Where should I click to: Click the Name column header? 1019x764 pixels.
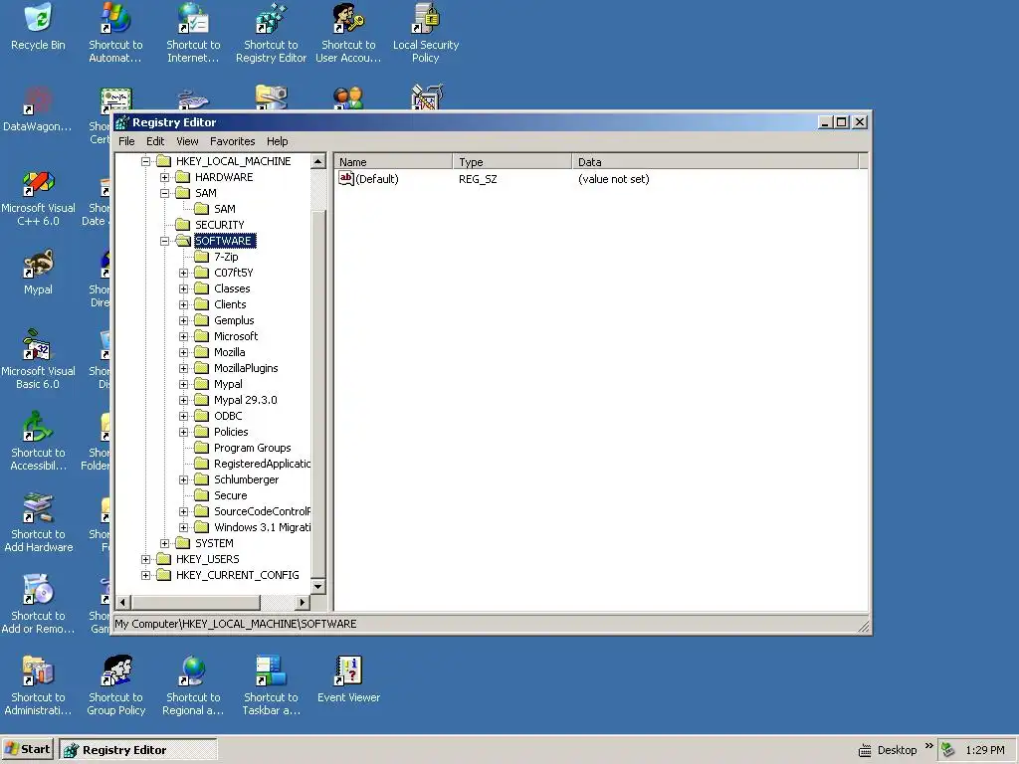tap(393, 162)
